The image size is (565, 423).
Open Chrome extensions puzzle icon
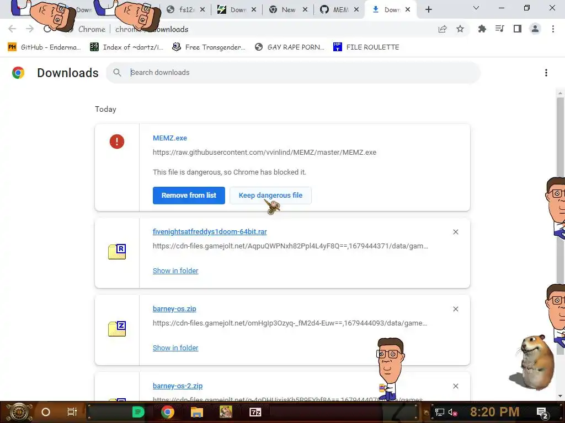pyautogui.click(x=482, y=29)
